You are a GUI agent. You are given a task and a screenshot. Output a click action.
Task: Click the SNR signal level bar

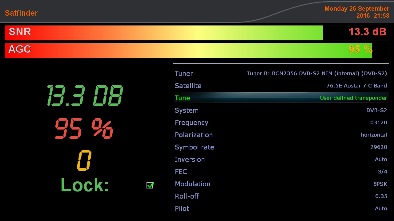(x=164, y=33)
